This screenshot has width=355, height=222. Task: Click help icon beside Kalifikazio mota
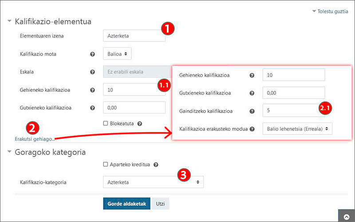92,54
